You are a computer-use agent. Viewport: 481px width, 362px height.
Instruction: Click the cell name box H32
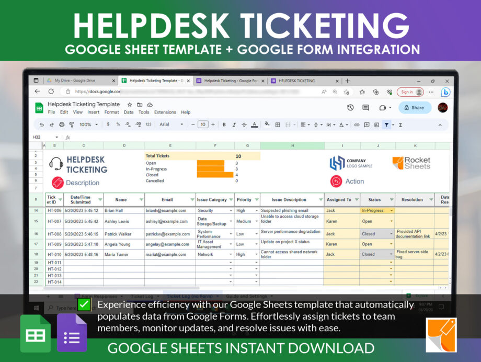[45, 137]
